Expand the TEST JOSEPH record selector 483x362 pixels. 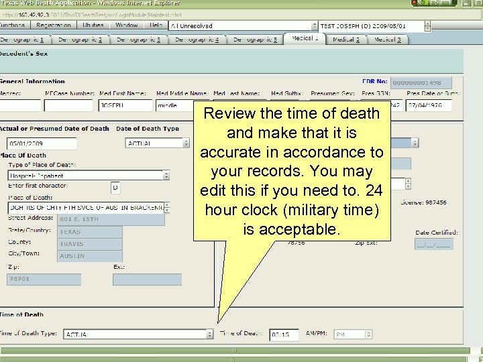coord(427,26)
